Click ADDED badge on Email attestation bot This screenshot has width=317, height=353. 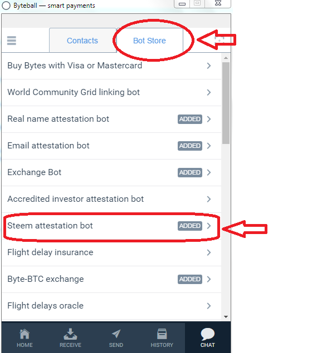click(190, 146)
